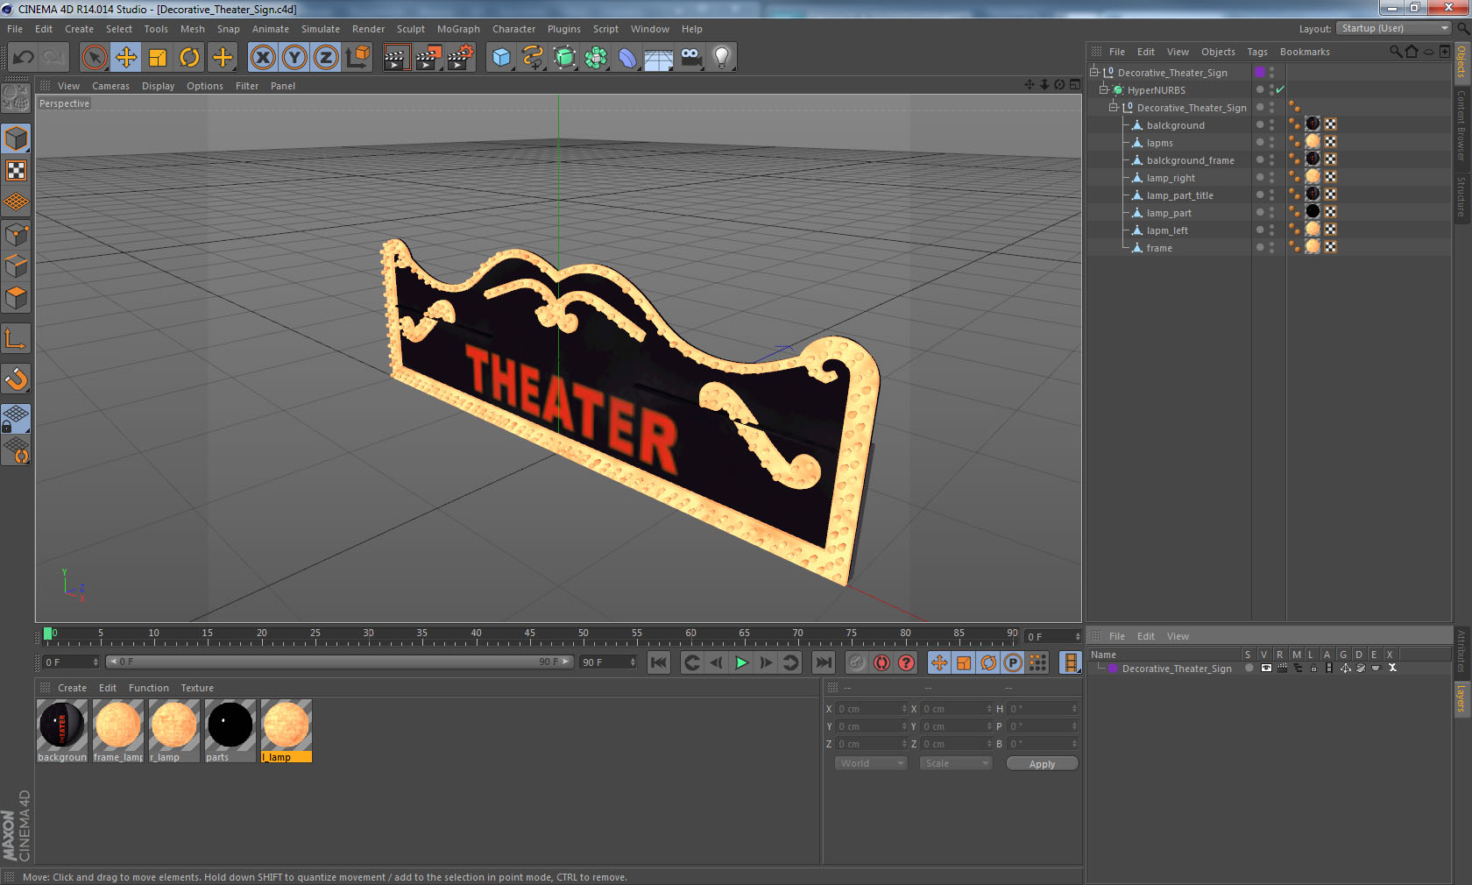Open the array modeling objects
Screen dimensions: 1472x885
click(x=596, y=58)
